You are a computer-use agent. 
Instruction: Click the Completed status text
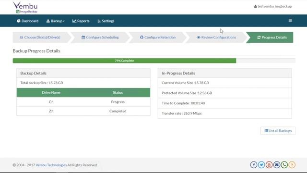(x=118, y=111)
